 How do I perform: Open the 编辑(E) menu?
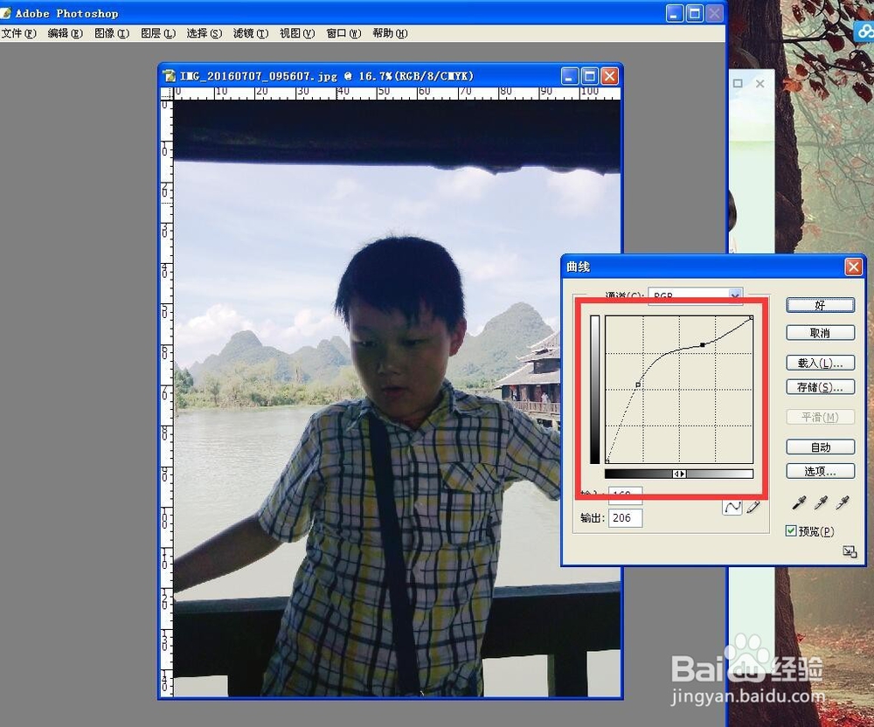click(65, 33)
